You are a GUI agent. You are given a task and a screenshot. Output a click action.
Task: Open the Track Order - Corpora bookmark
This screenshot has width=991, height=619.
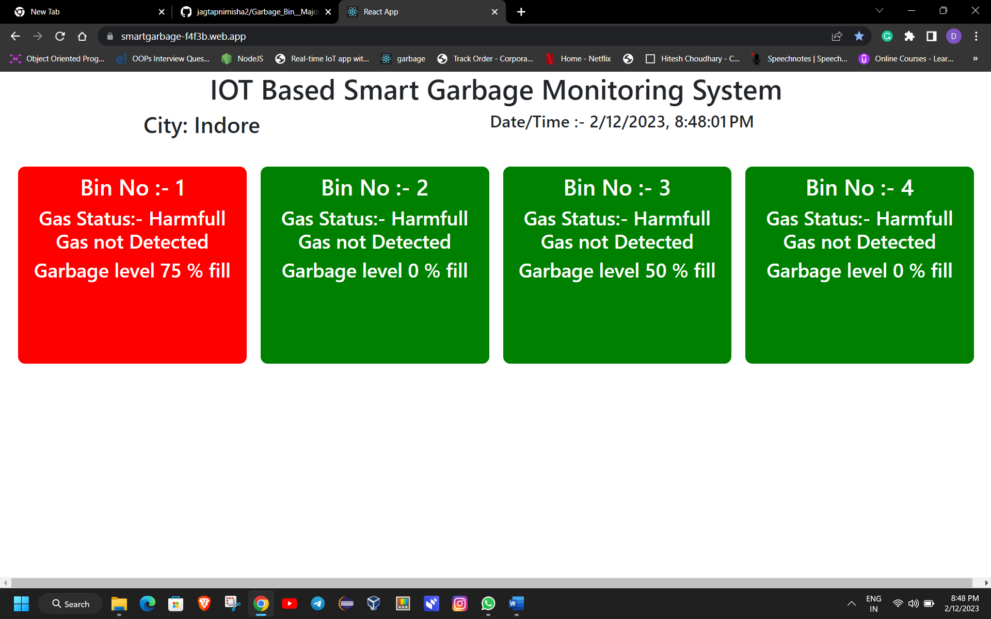(x=491, y=58)
